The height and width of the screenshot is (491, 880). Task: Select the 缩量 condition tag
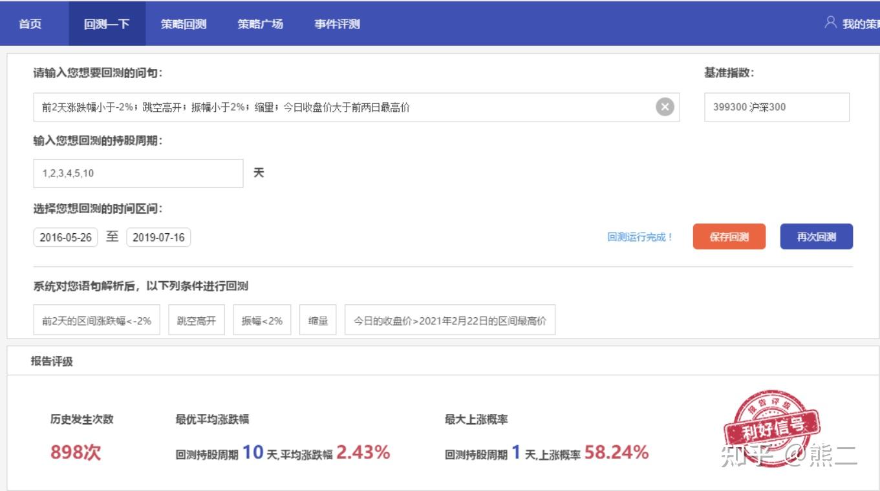[x=317, y=319]
